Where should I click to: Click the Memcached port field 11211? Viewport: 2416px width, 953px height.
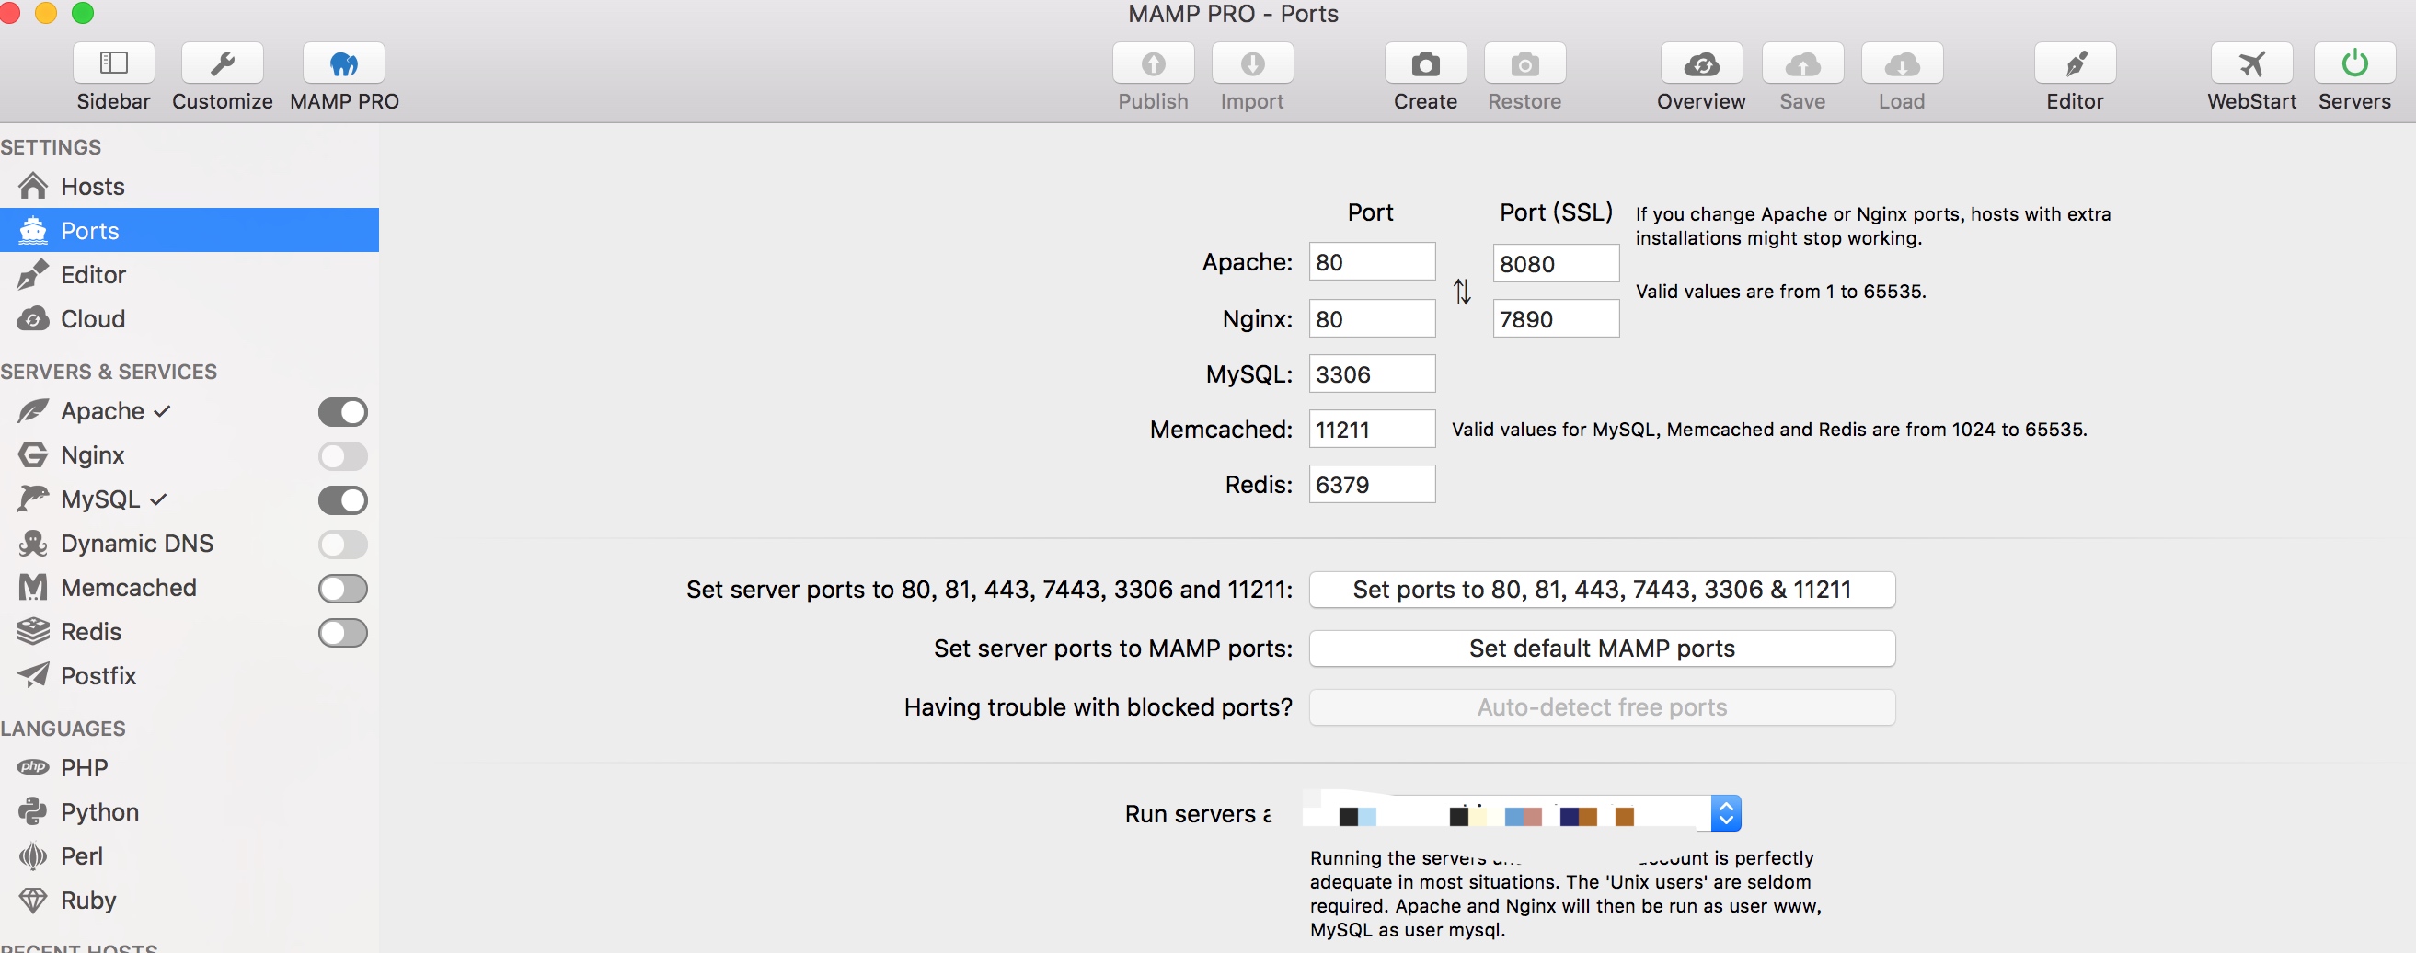click(1372, 430)
